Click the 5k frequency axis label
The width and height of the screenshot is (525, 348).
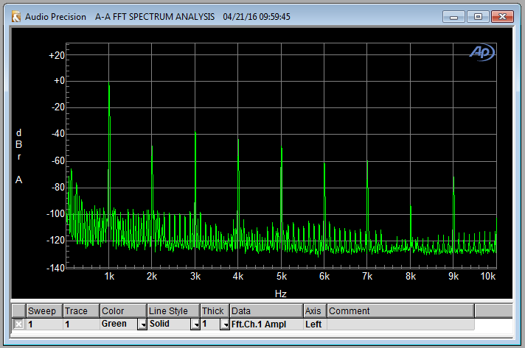(x=282, y=277)
